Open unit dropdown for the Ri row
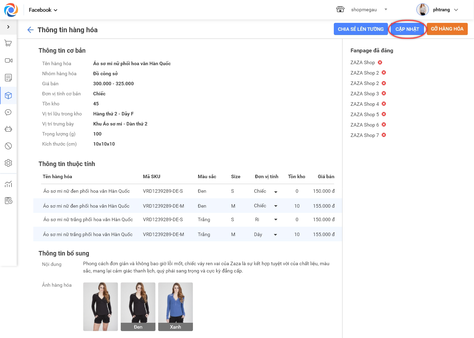This screenshot has height=338, width=474. [276, 220]
